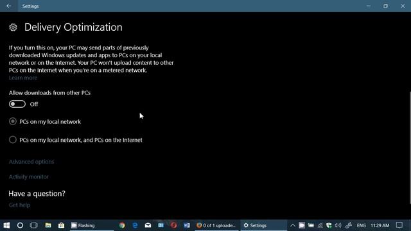
Task: Open Task View from taskbar
Action: point(34,225)
